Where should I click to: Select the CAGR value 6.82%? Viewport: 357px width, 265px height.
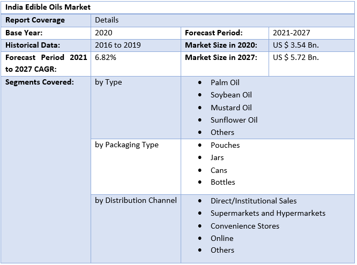click(105, 57)
